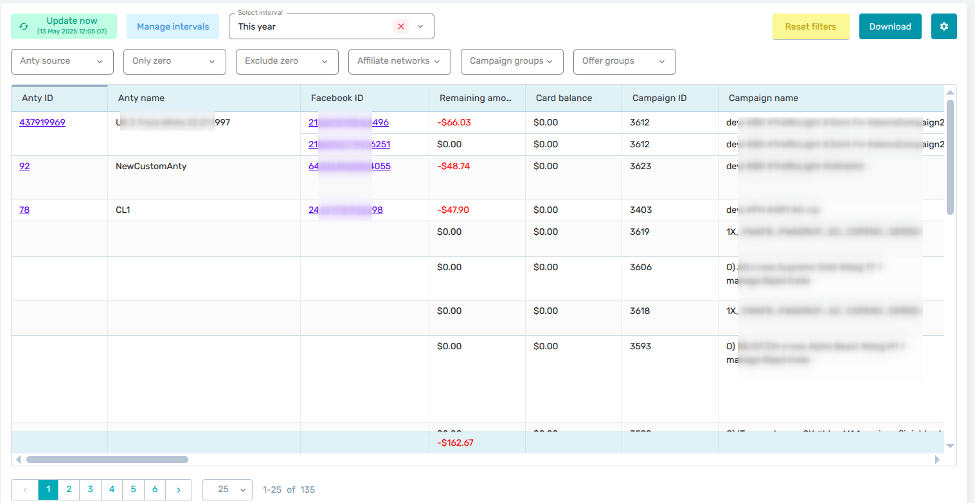Click the previous page arrow
Screen dimensions: 975x503
25,489
